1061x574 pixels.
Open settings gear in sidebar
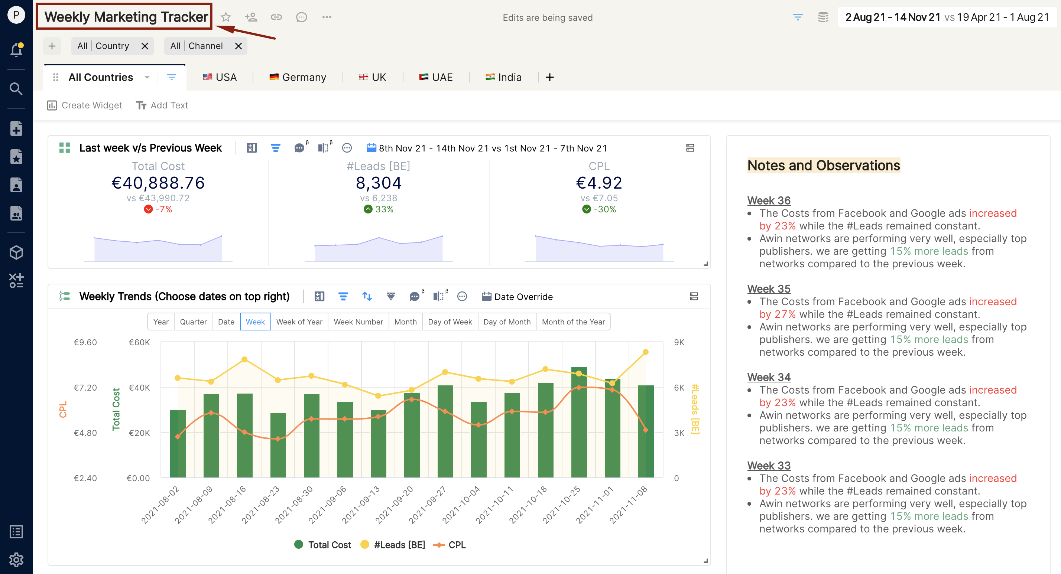[x=16, y=560]
